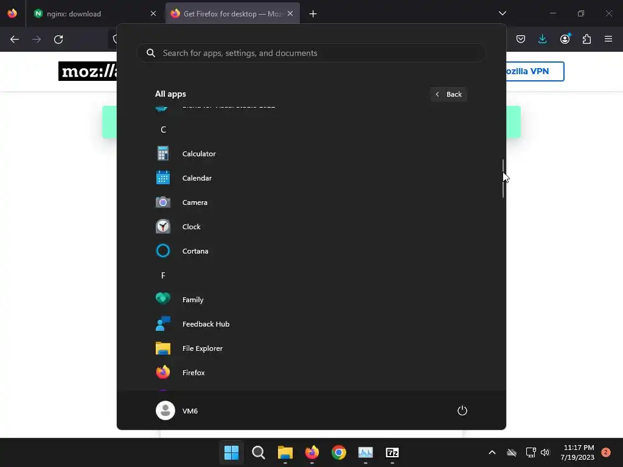Switch to the nginx: download tab
Viewport: 623px width, 467px height.
point(96,14)
